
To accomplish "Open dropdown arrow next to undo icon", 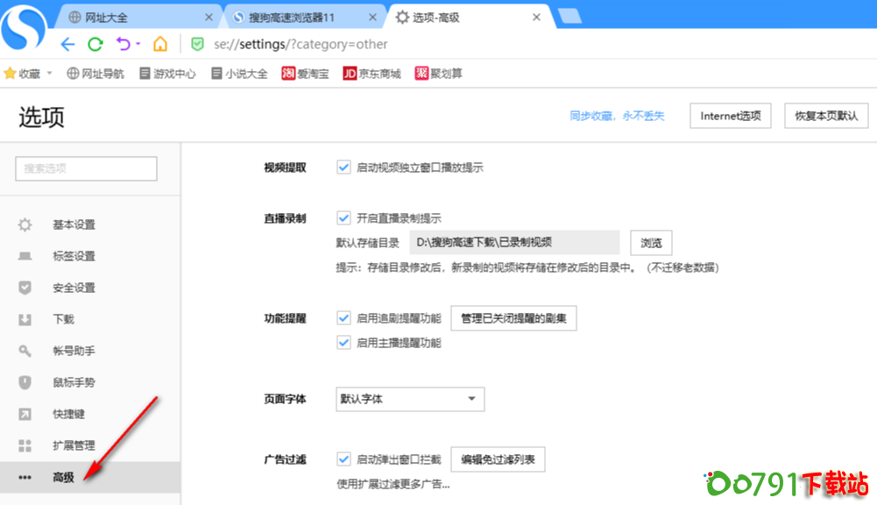I will coord(138,45).
